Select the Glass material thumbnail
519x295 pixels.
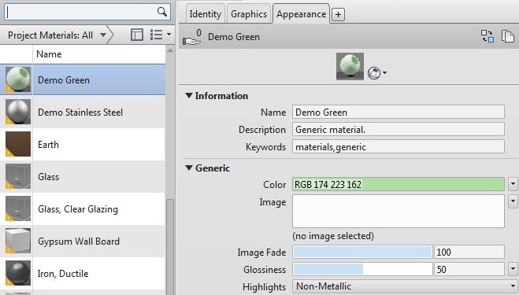coord(18,176)
